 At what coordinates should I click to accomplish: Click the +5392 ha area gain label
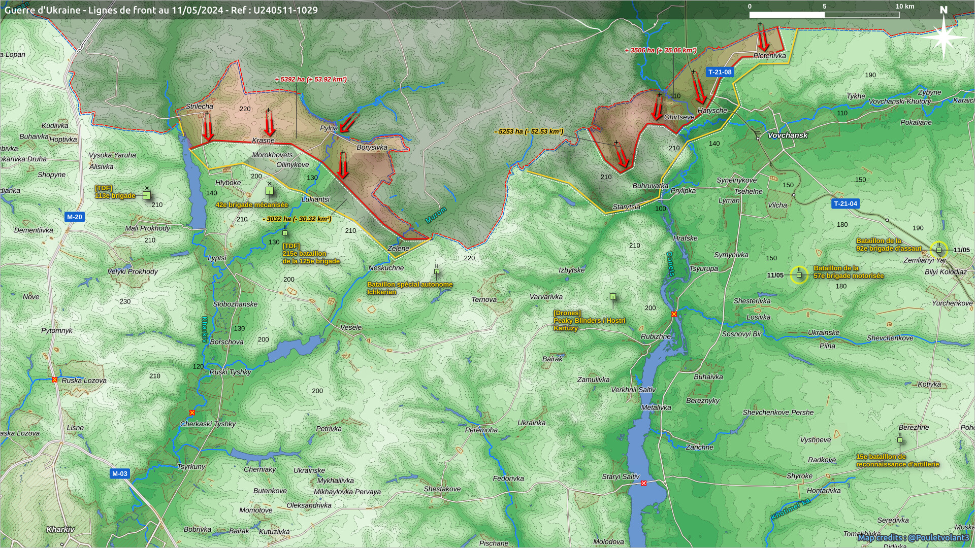[x=310, y=79]
